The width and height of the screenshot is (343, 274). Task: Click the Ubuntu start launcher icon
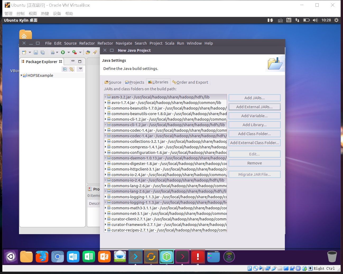click(x=11, y=257)
